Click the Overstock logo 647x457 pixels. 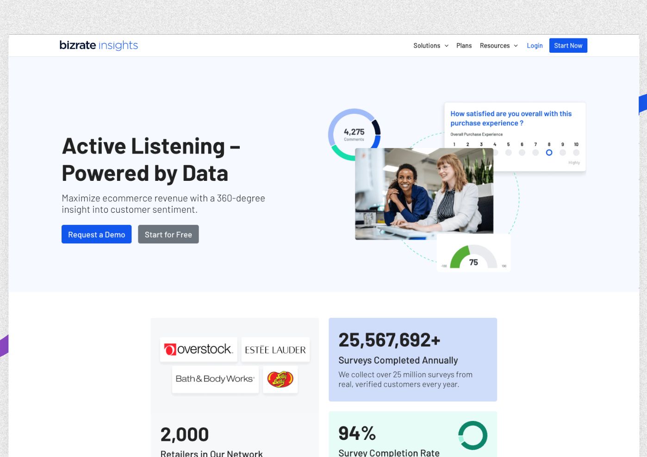coord(198,350)
